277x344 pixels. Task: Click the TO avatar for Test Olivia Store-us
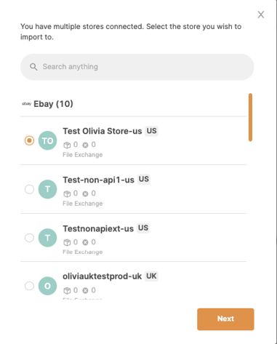47,140
